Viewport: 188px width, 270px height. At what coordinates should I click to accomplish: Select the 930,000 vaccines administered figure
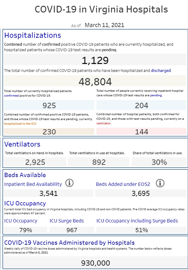(x=96, y=262)
